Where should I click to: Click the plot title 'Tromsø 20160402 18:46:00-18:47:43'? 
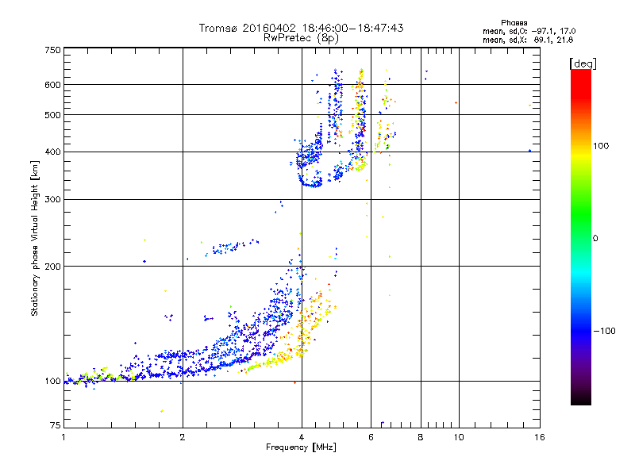(301, 28)
